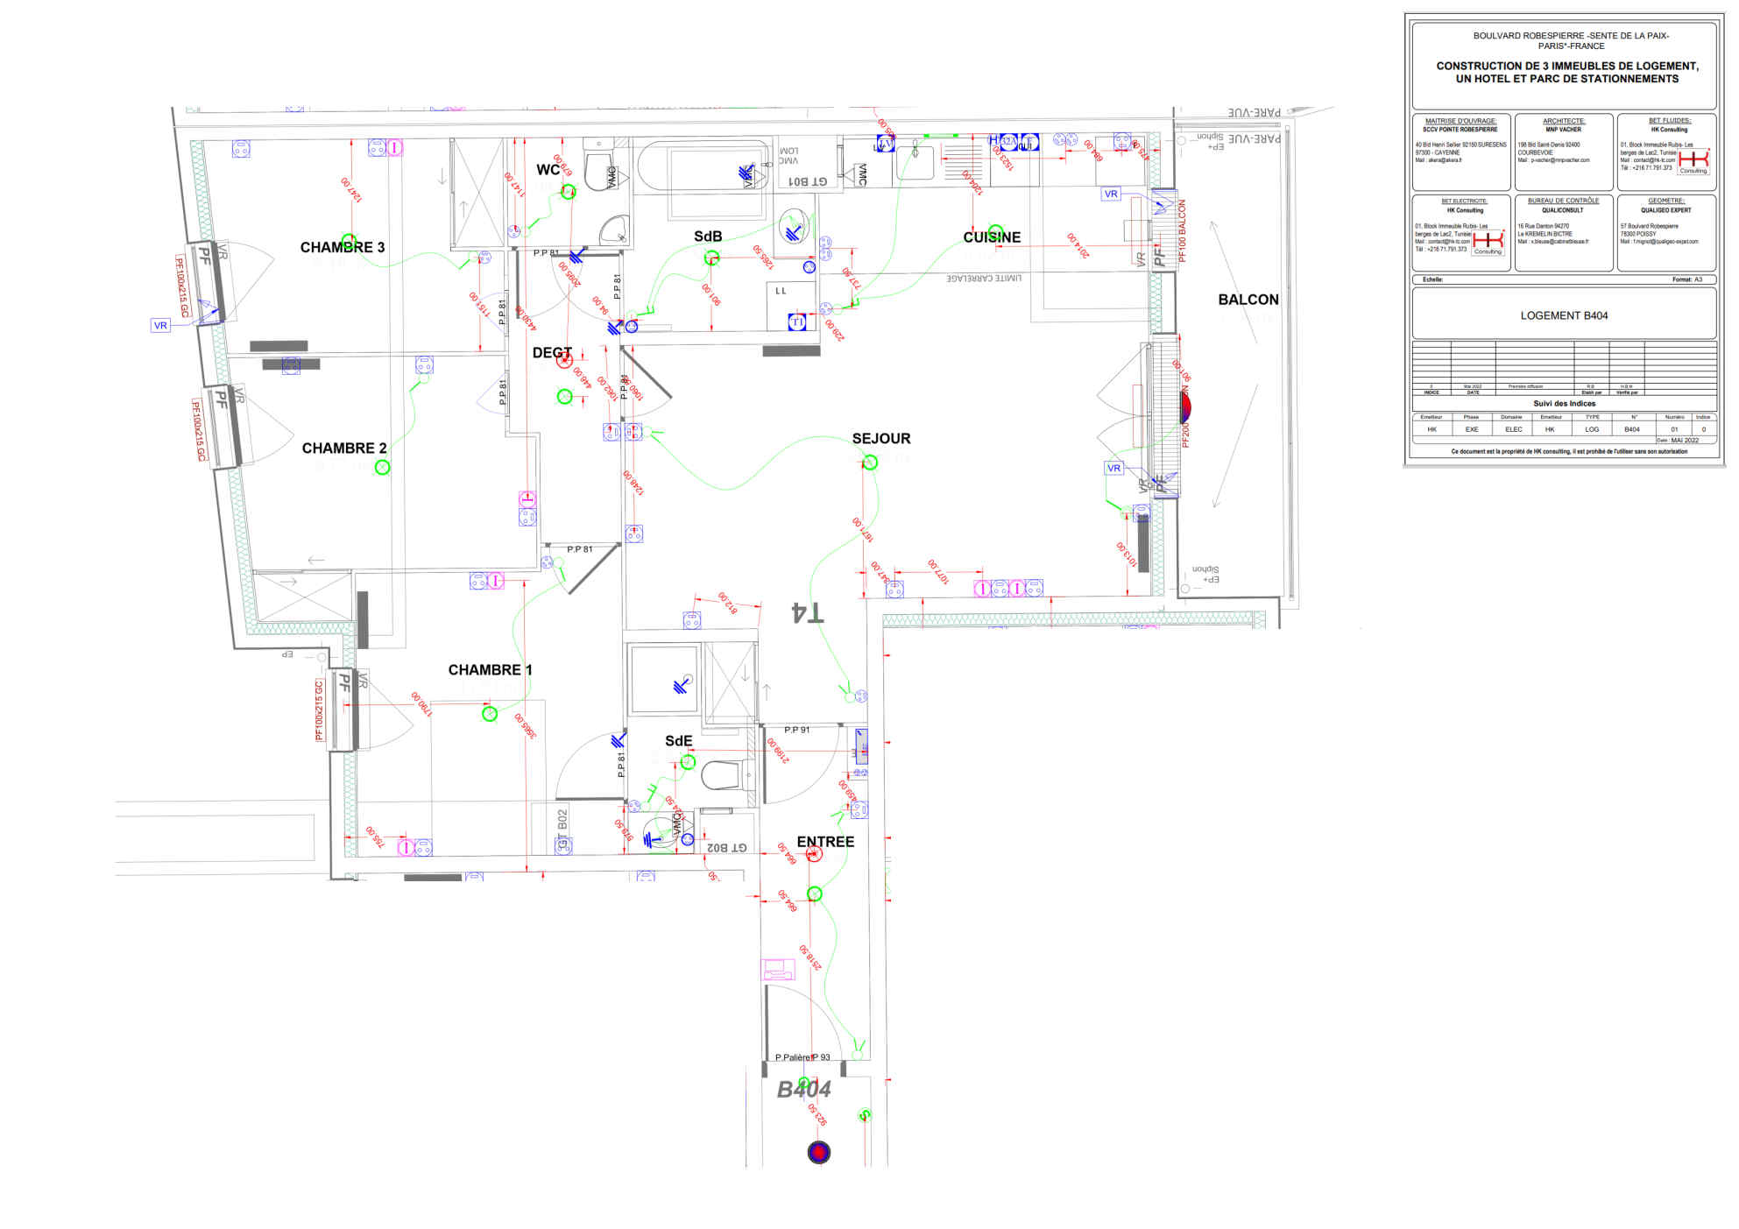Click the blue TI box in SdB
Screen dimensions: 1739x1229
click(797, 322)
